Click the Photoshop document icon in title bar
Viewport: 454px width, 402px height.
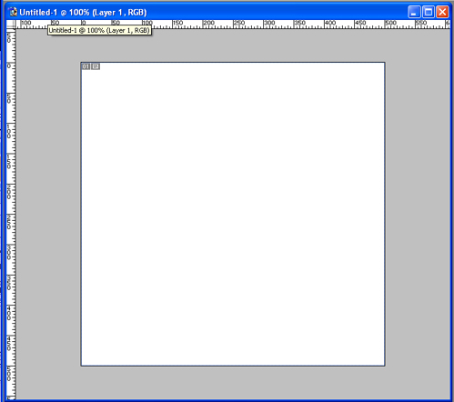click(x=13, y=12)
